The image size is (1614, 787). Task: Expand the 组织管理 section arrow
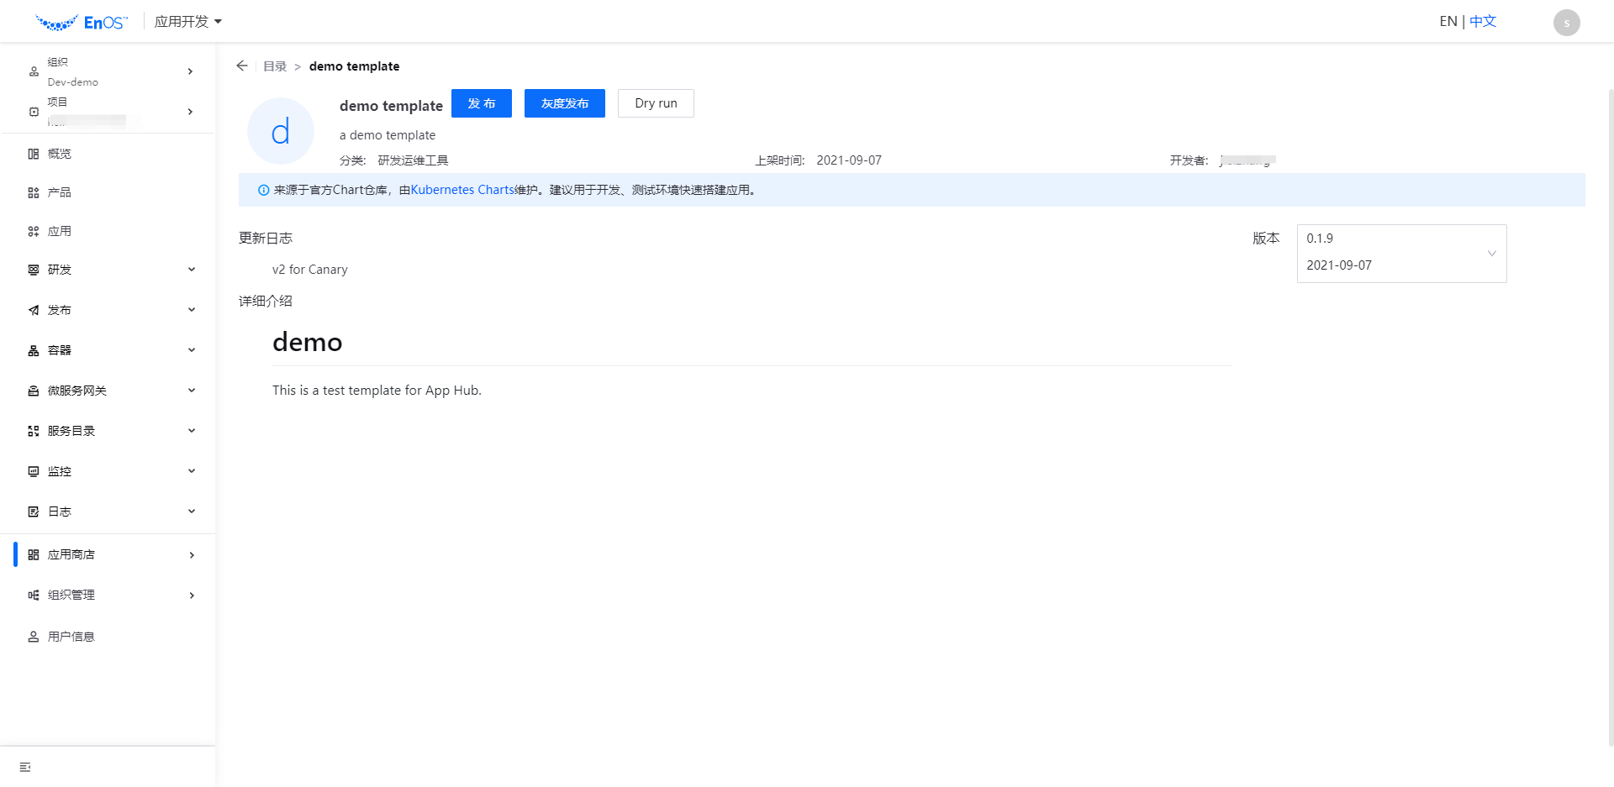[x=192, y=595]
